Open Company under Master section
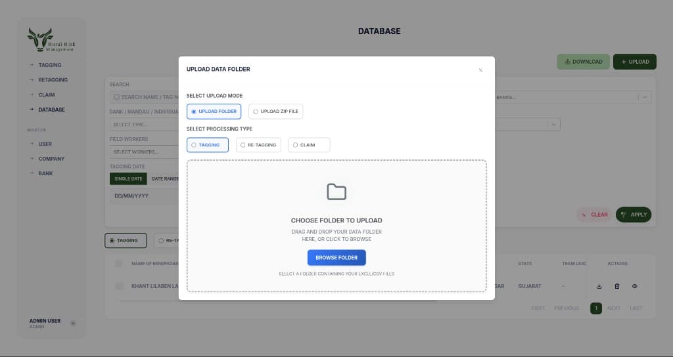Screen dimensions: 673x357 (x=51, y=159)
